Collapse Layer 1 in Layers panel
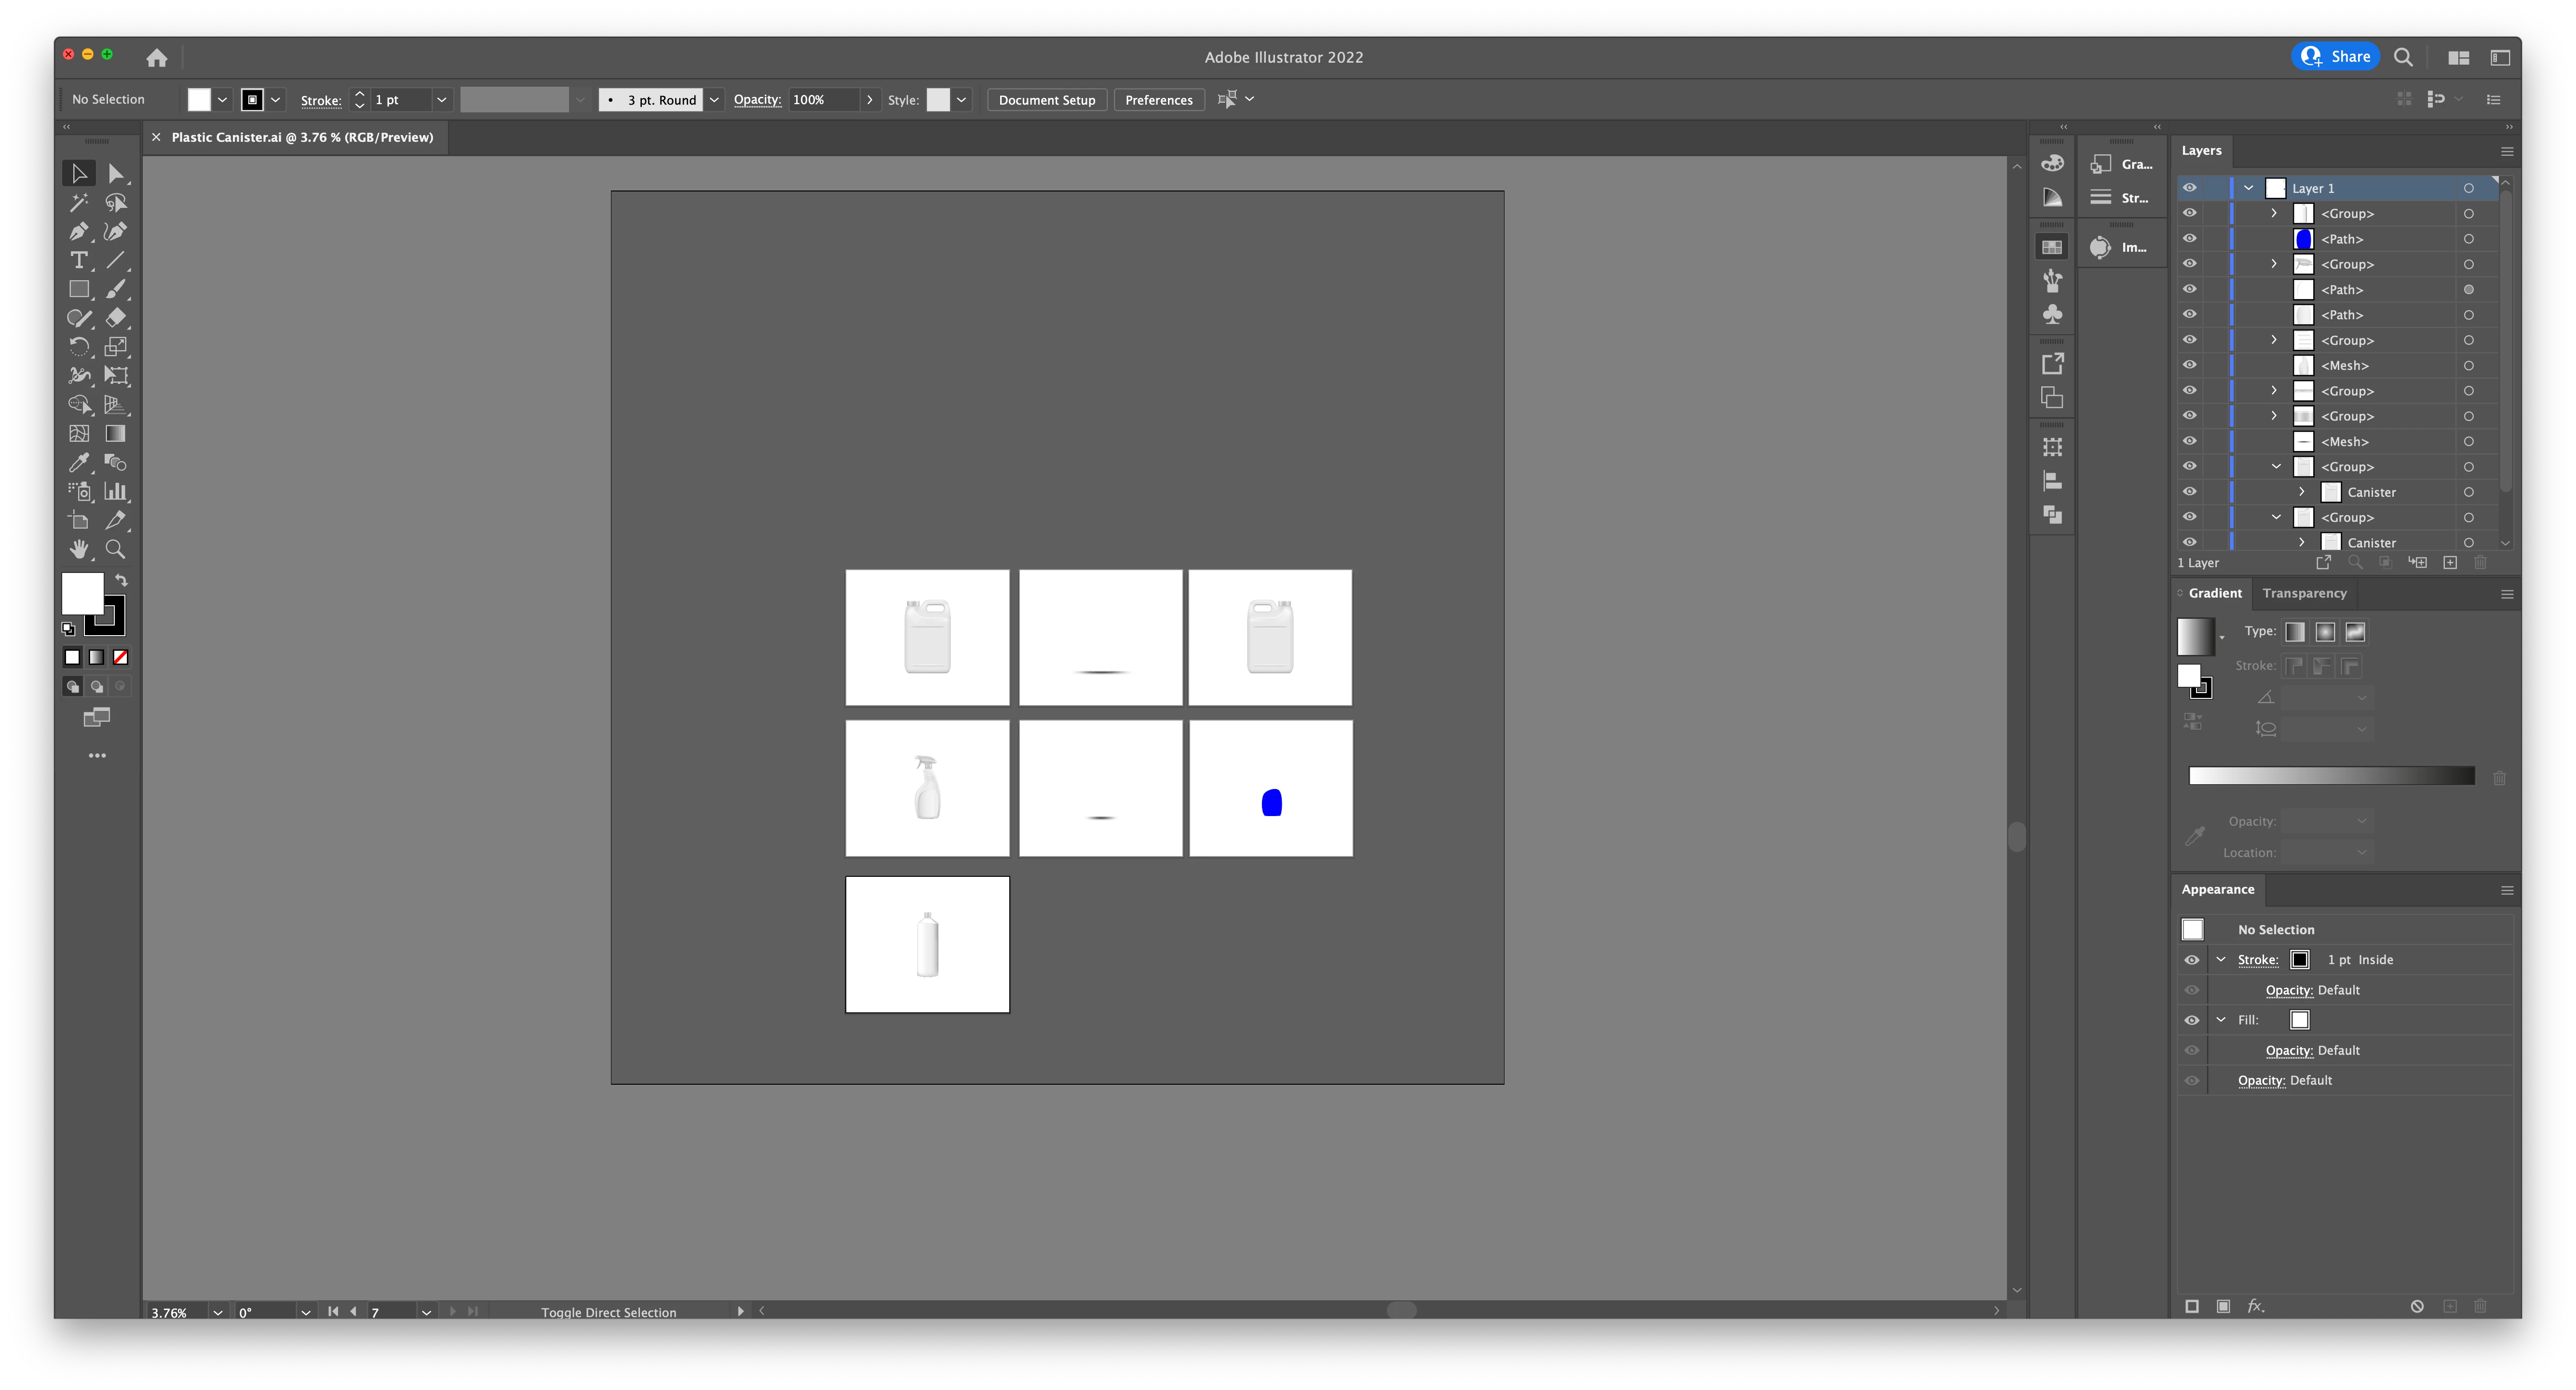Viewport: 2576px width, 1390px height. click(x=2249, y=188)
